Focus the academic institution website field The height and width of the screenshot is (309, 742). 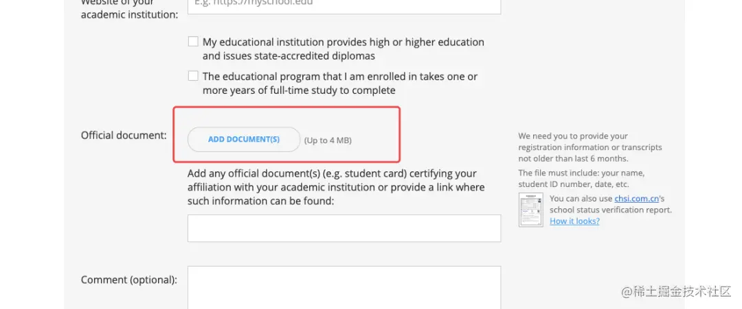(344, 5)
